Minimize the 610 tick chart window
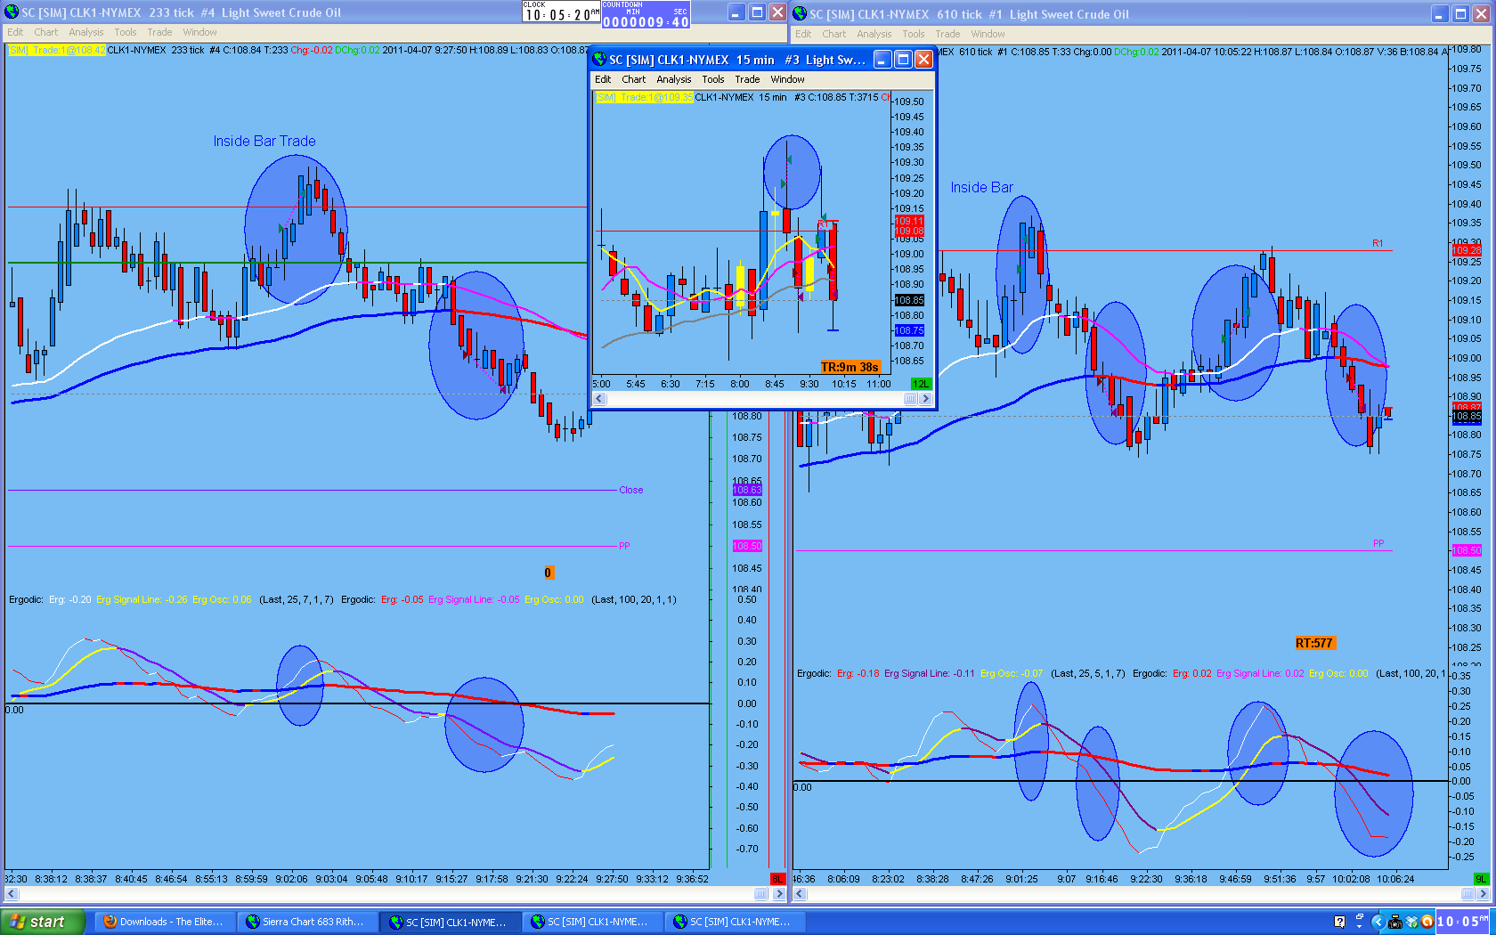The width and height of the screenshot is (1496, 935). (1441, 13)
